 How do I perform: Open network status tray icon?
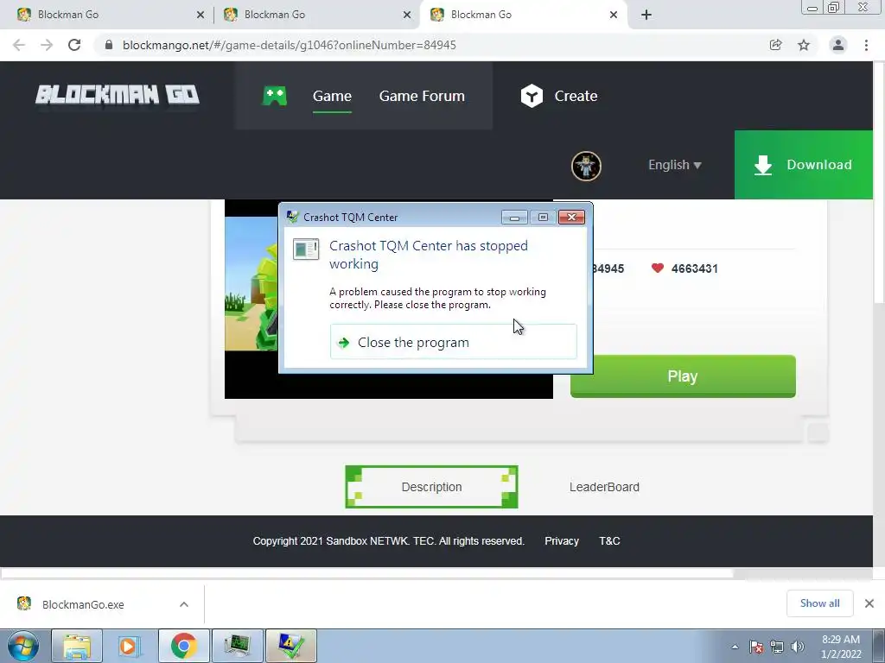click(x=777, y=647)
